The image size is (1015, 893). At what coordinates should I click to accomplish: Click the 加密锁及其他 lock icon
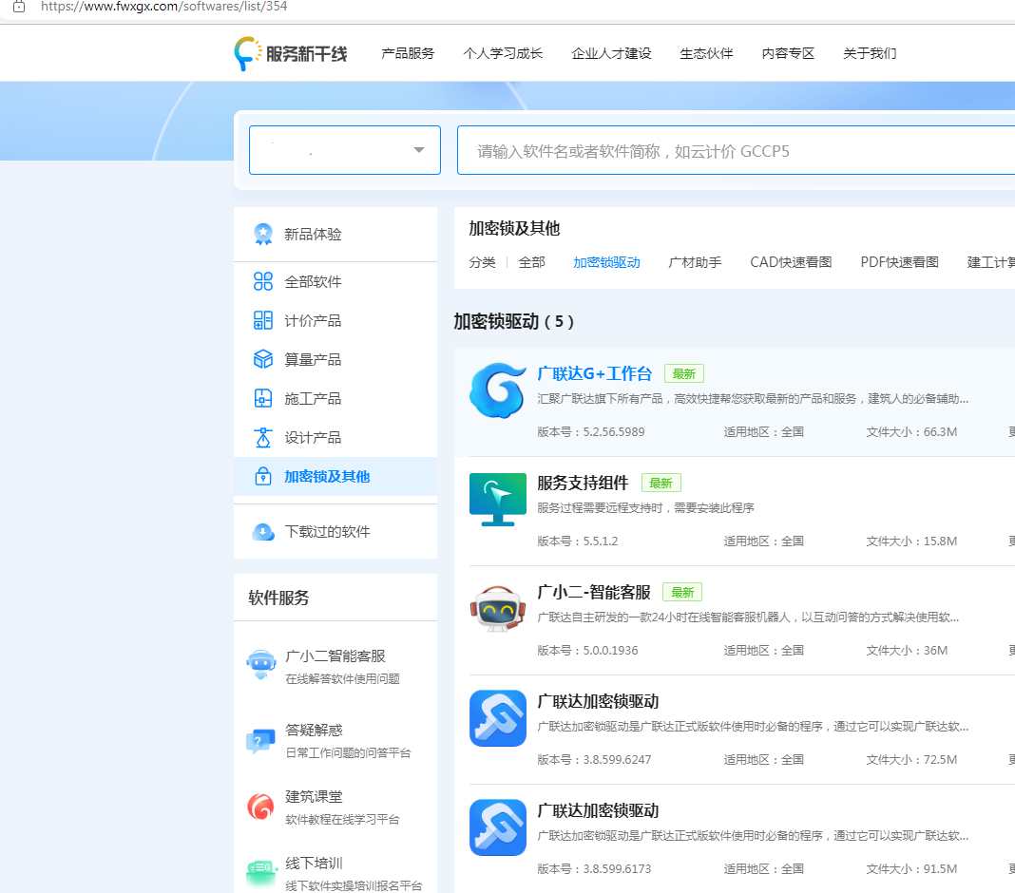pos(263,476)
